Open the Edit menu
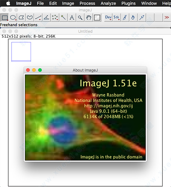The height and width of the screenshot is (187, 171). (x=53, y=3)
